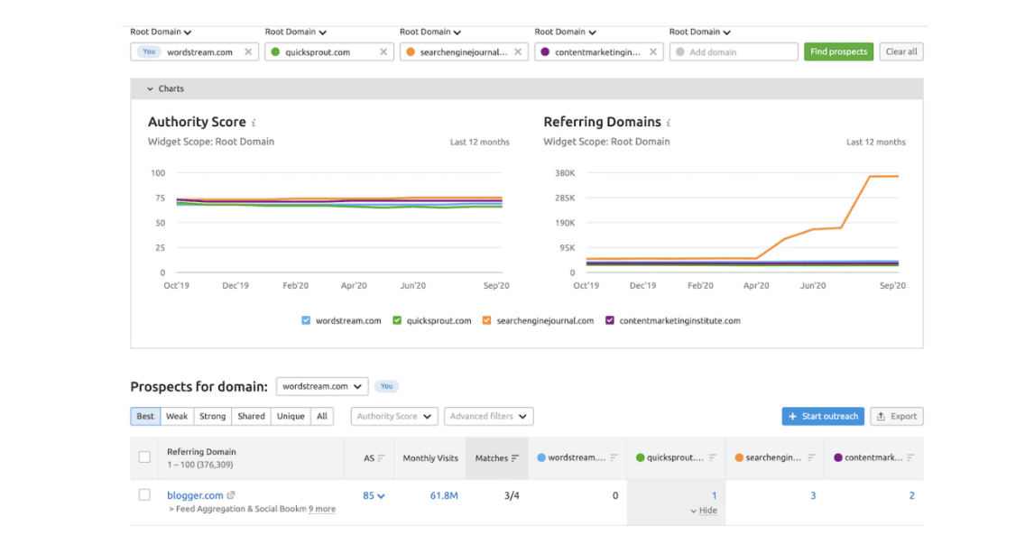Click the Clear all button
The width and height of the screenshot is (1025, 535).
[x=901, y=51]
